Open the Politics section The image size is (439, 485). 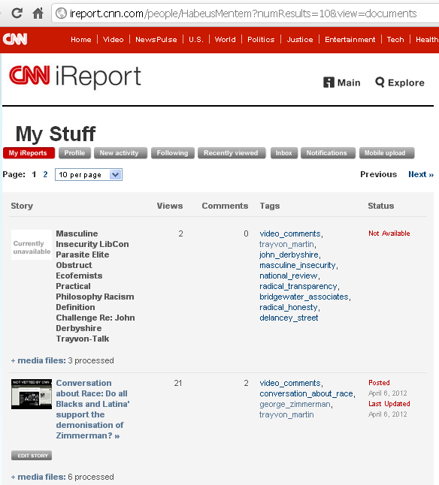261,40
